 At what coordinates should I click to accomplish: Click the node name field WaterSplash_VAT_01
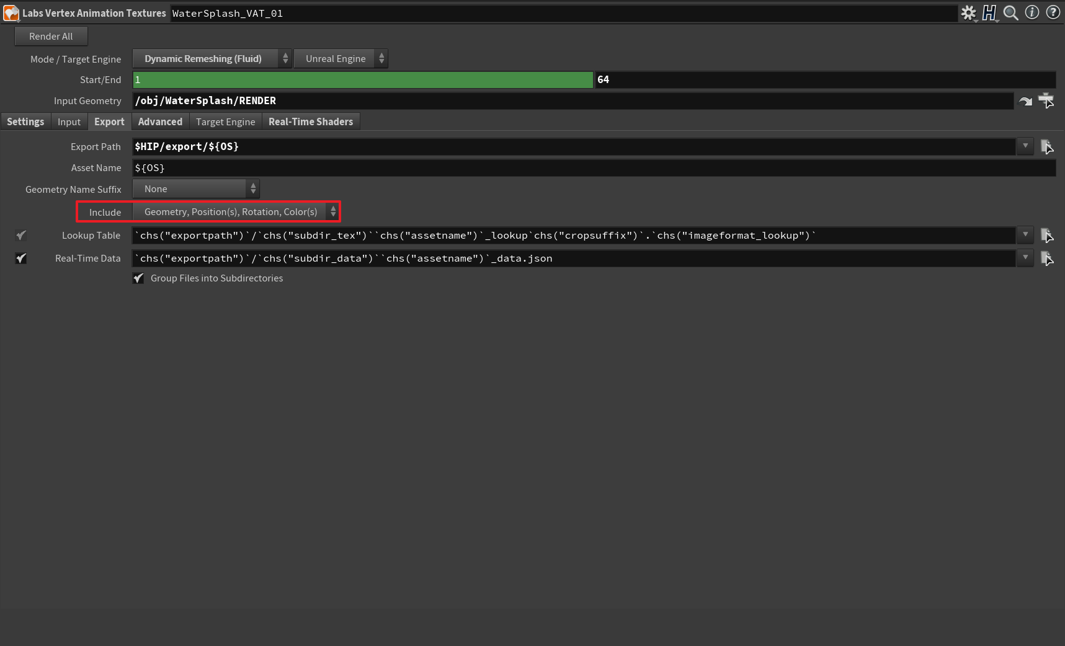point(564,14)
